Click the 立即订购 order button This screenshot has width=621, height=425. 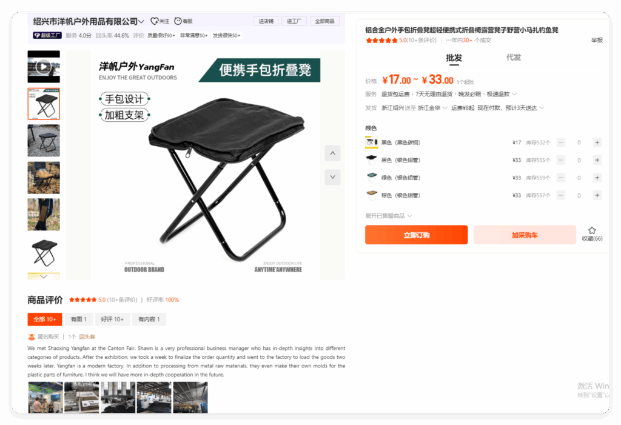(x=416, y=235)
